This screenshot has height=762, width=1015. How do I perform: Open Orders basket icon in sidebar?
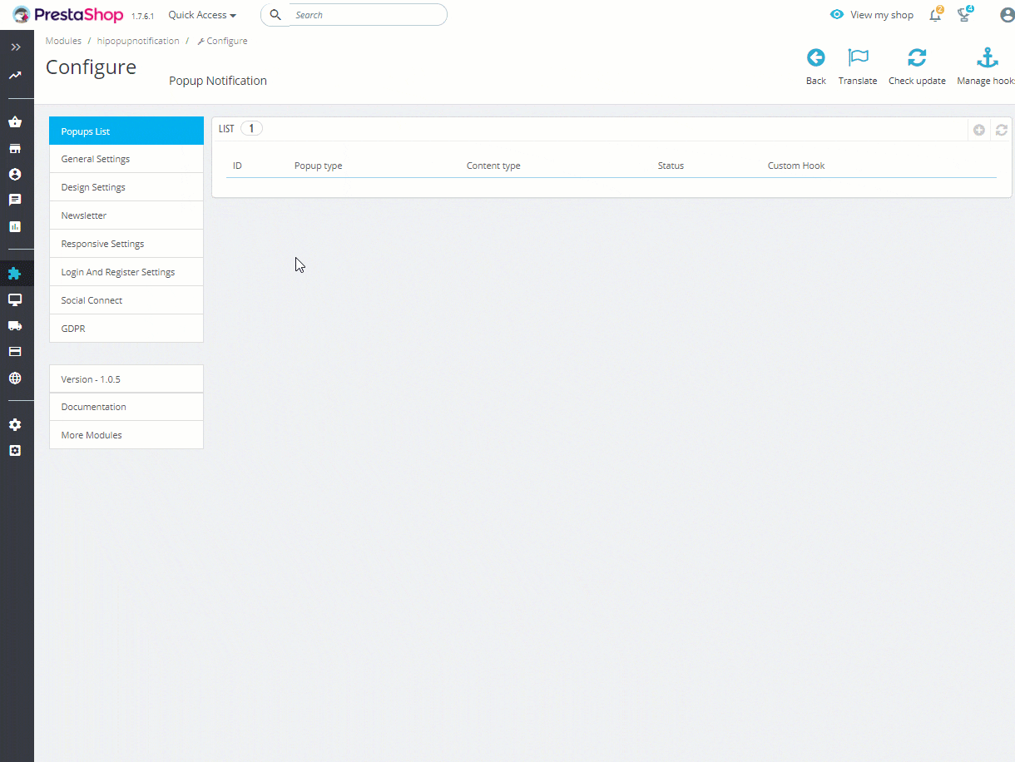[15, 122]
